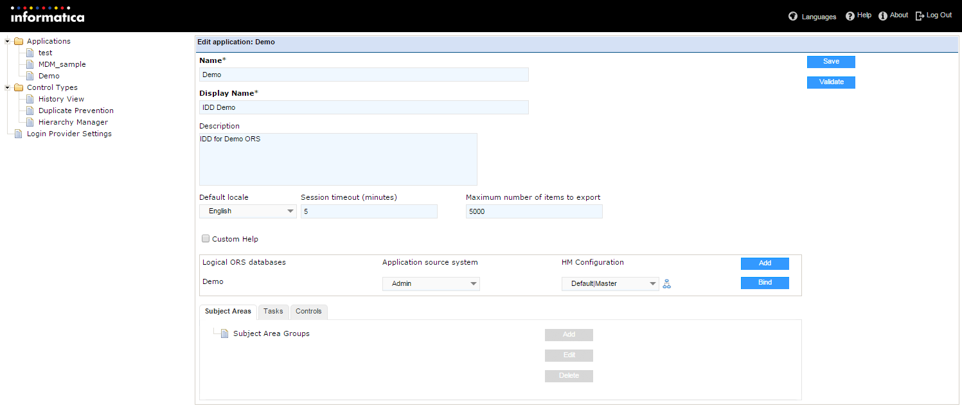
Task: Click the Session timeout input field
Action: 369,211
